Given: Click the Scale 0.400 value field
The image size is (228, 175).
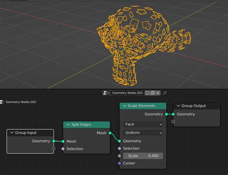Looking at the screenshot, I should click(x=143, y=156).
